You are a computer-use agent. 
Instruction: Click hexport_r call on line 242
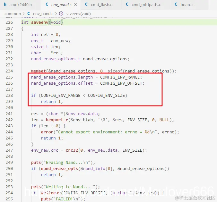tap(57, 120)
